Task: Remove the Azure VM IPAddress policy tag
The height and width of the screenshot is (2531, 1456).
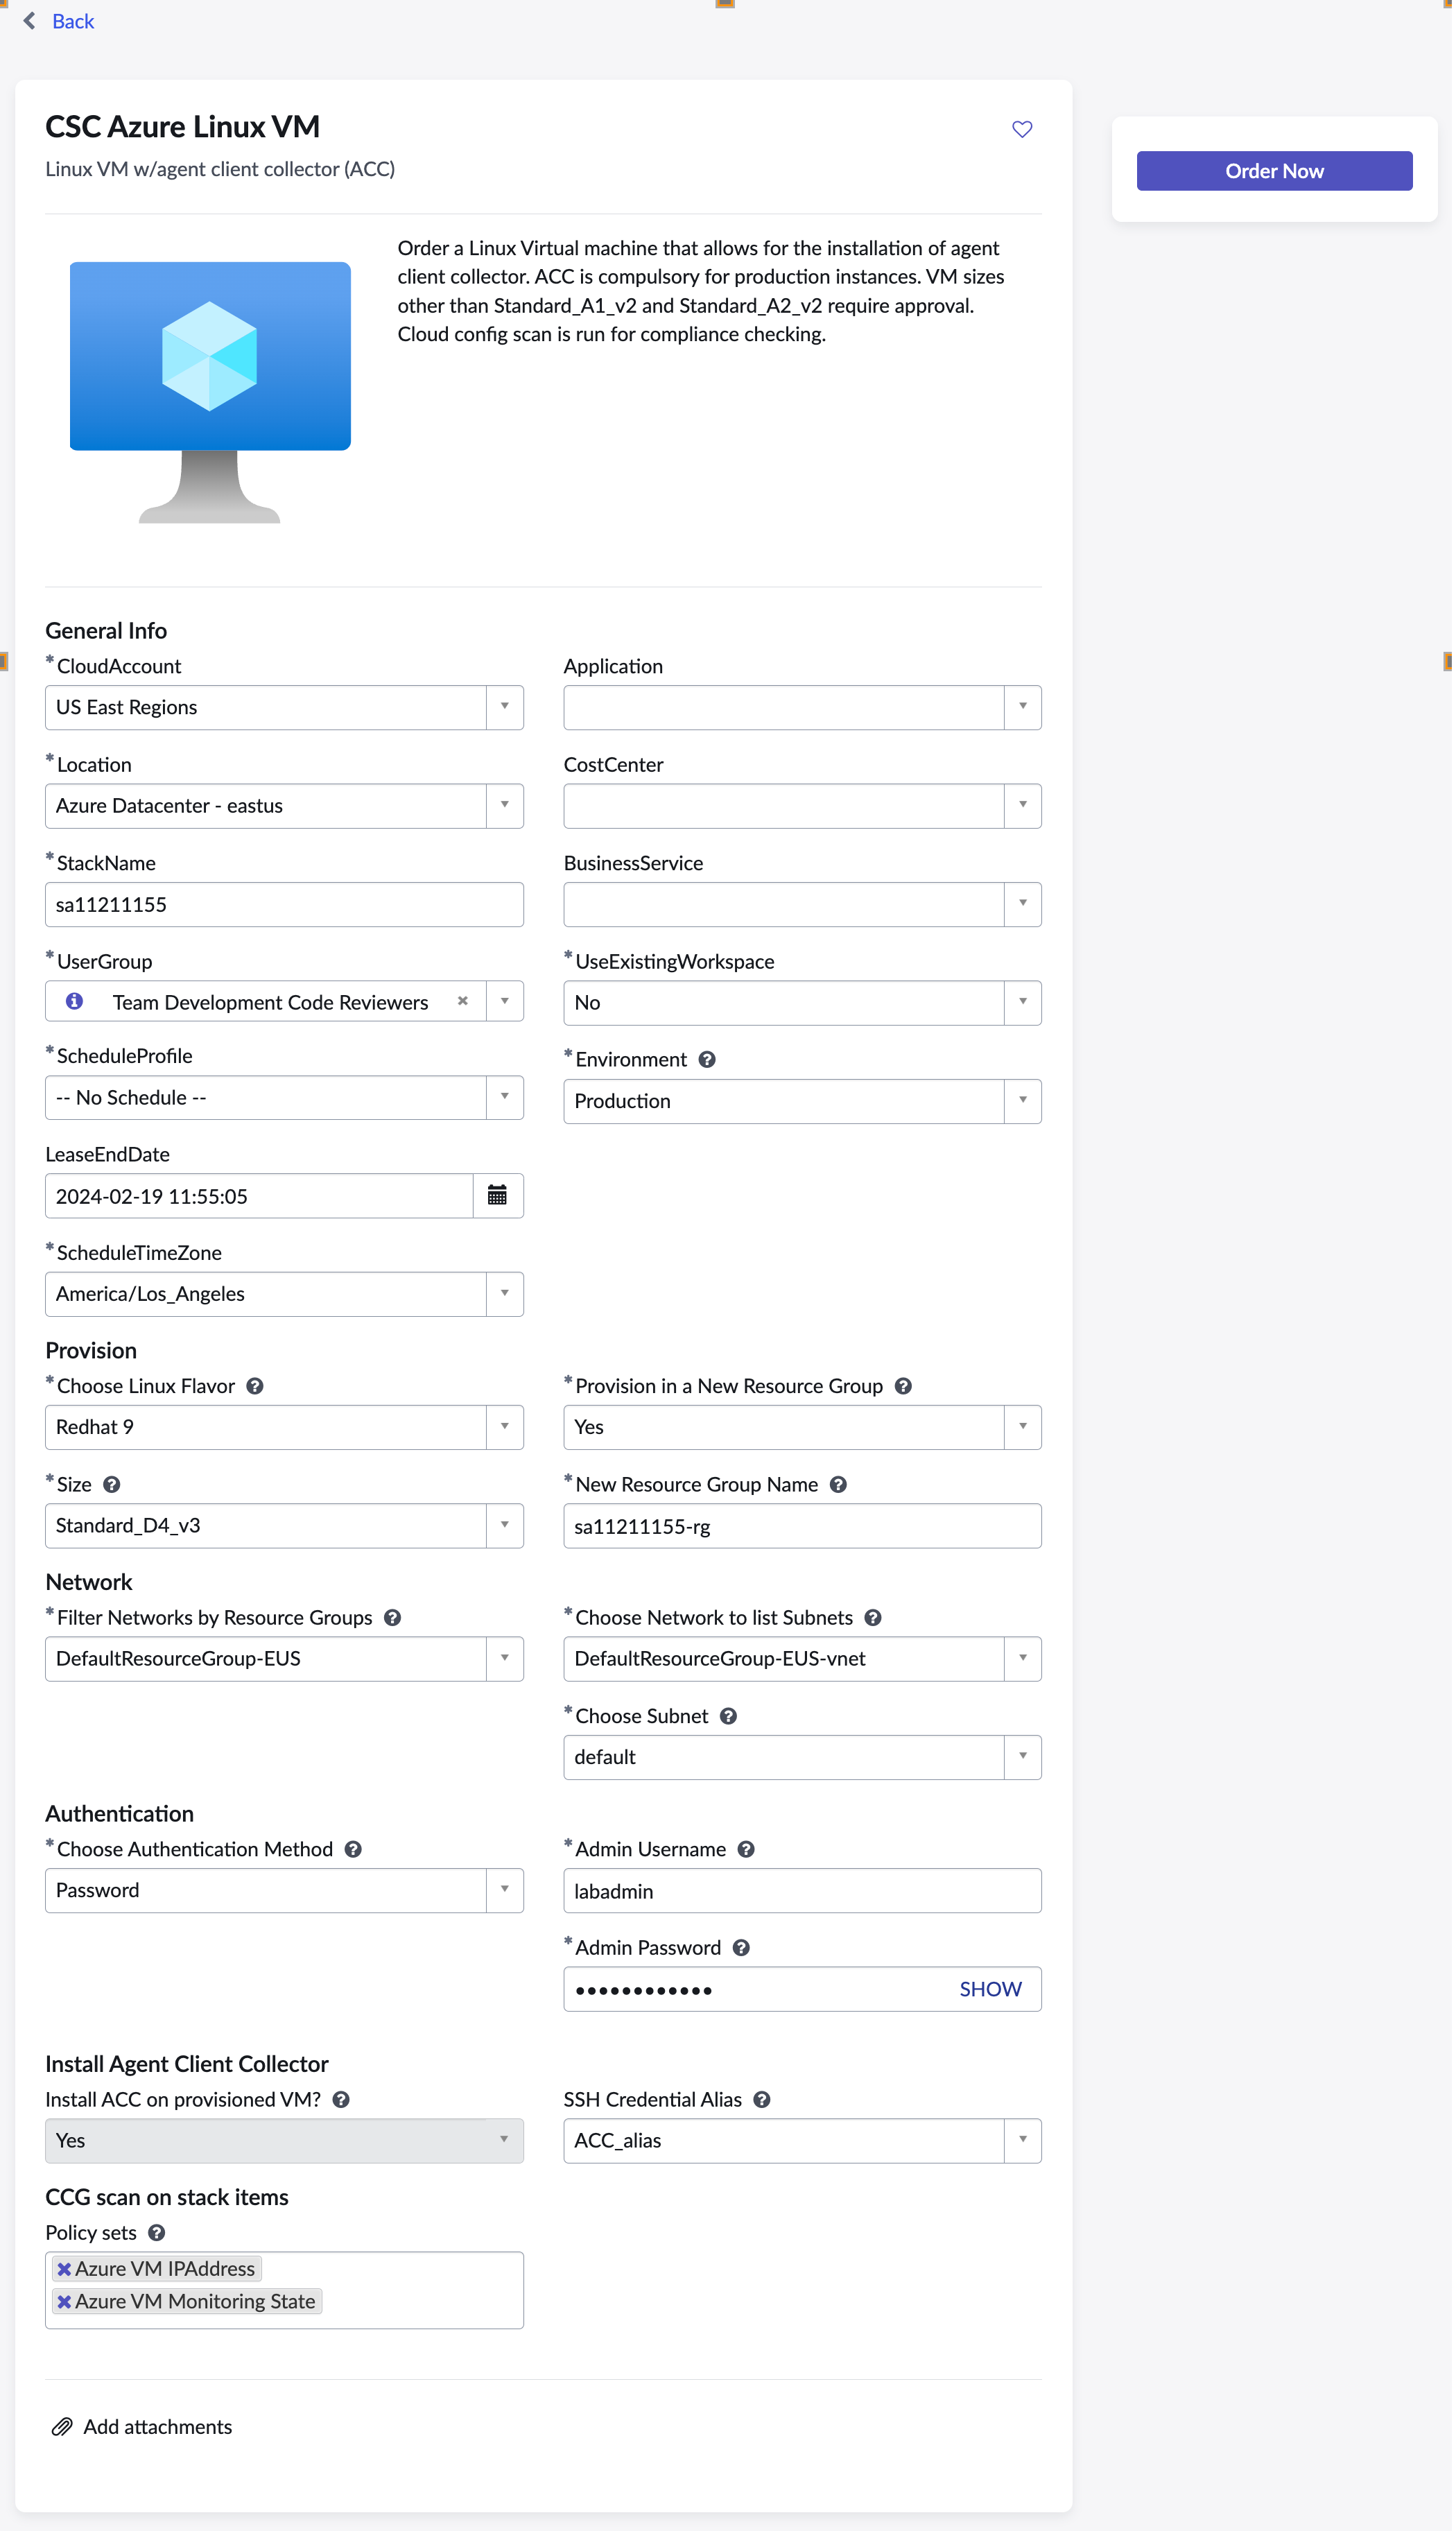Action: 64,2268
